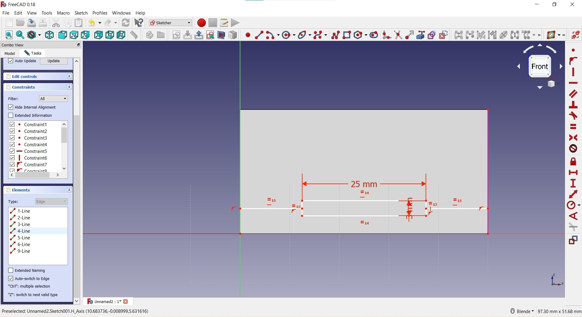The height and width of the screenshot is (317, 582).
Task: Select 4-Line in elements list
Action: coord(38,231)
